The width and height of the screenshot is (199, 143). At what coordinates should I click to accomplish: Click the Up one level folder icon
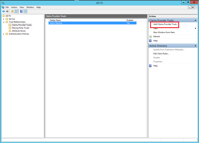[12, 12]
